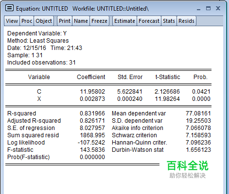Click the Freeze button

click(x=99, y=21)
